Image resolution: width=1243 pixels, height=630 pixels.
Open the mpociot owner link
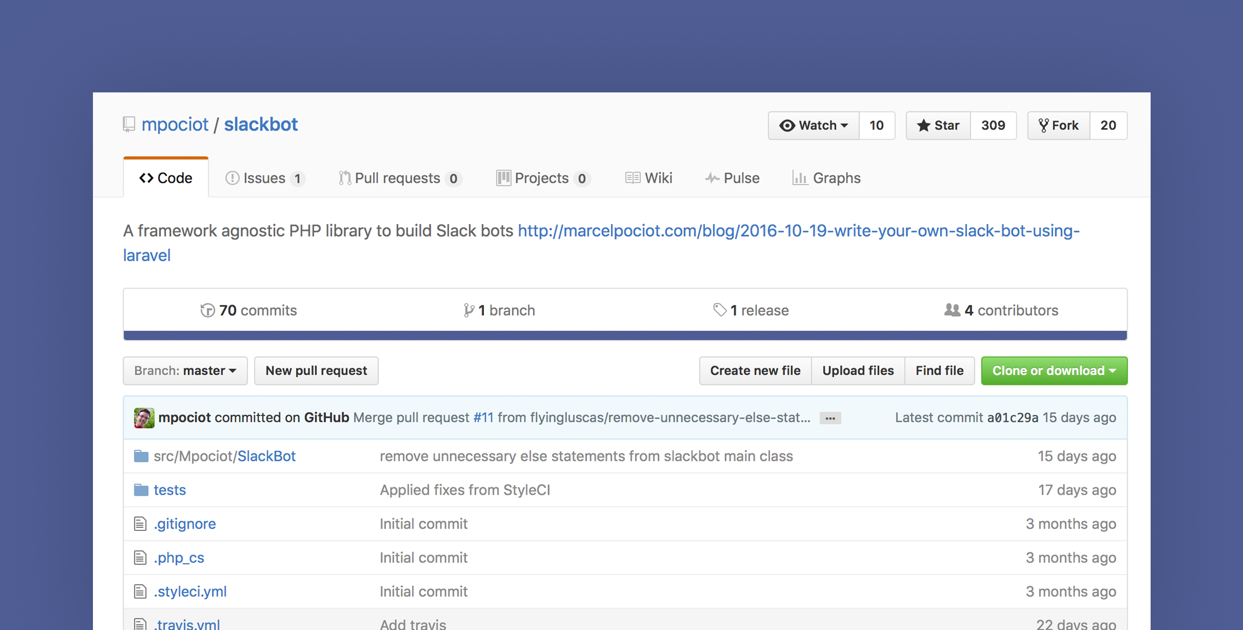click(x=175, y=124)
